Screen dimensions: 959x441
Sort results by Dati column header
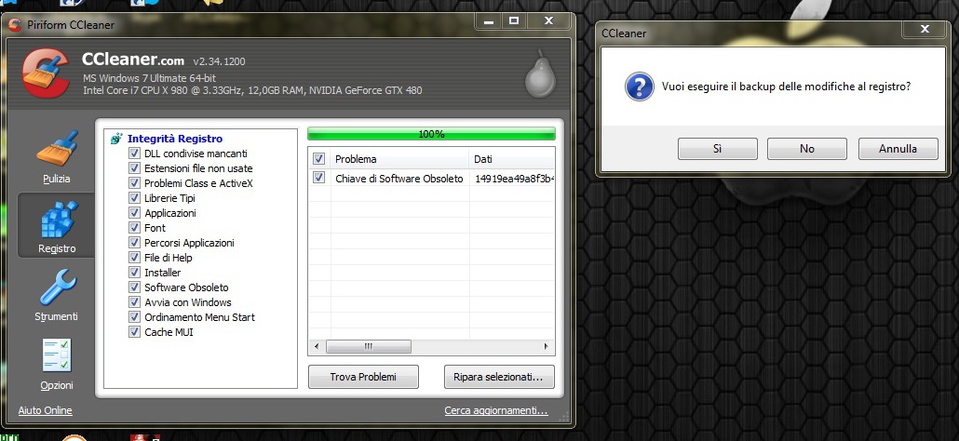pos(510,159)
